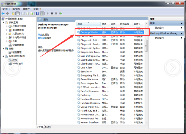
Task: Click the Back arrow in toolbar
Action: tap(3, 13)
